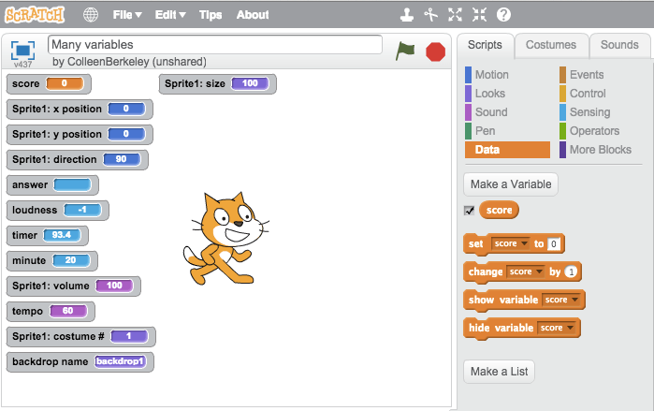
Task: Click the set score to block
Action: (514, 244)
